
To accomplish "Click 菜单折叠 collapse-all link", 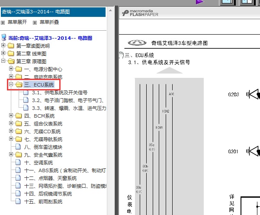I will 49,22.
